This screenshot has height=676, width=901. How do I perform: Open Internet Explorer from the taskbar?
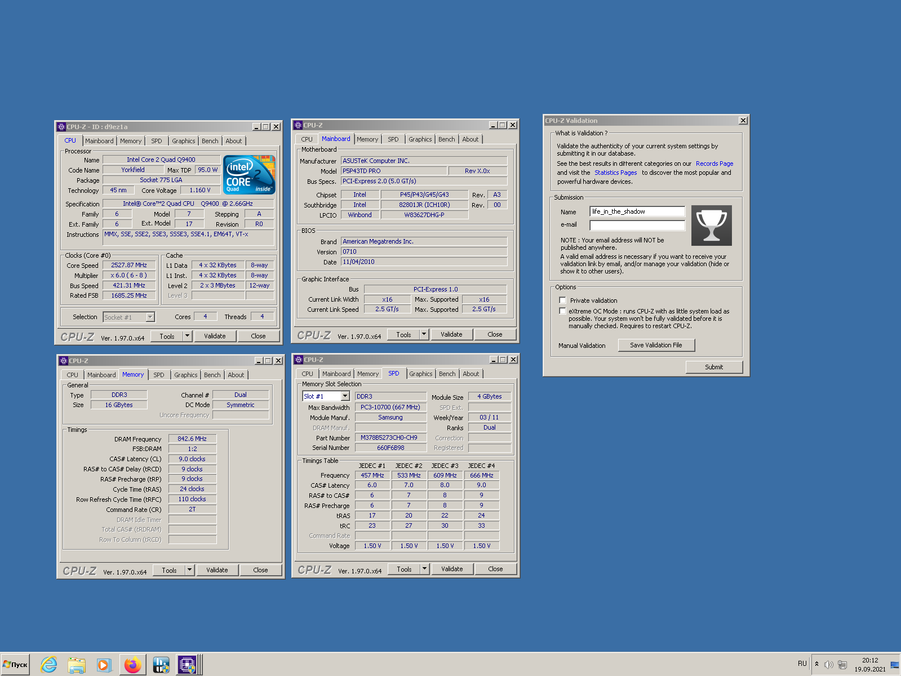click(x=49, y=665)
